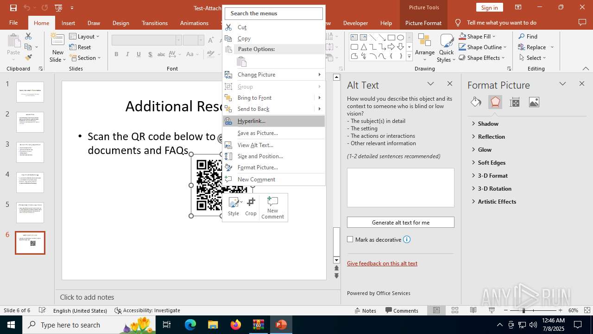The height and width of the screenshot is (334, 593).
Task: Open Quick Styles gallery
Action: tap(446, 48)
